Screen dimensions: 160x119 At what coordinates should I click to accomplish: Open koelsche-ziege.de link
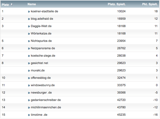pyautogui.click(x=43, y=56)
